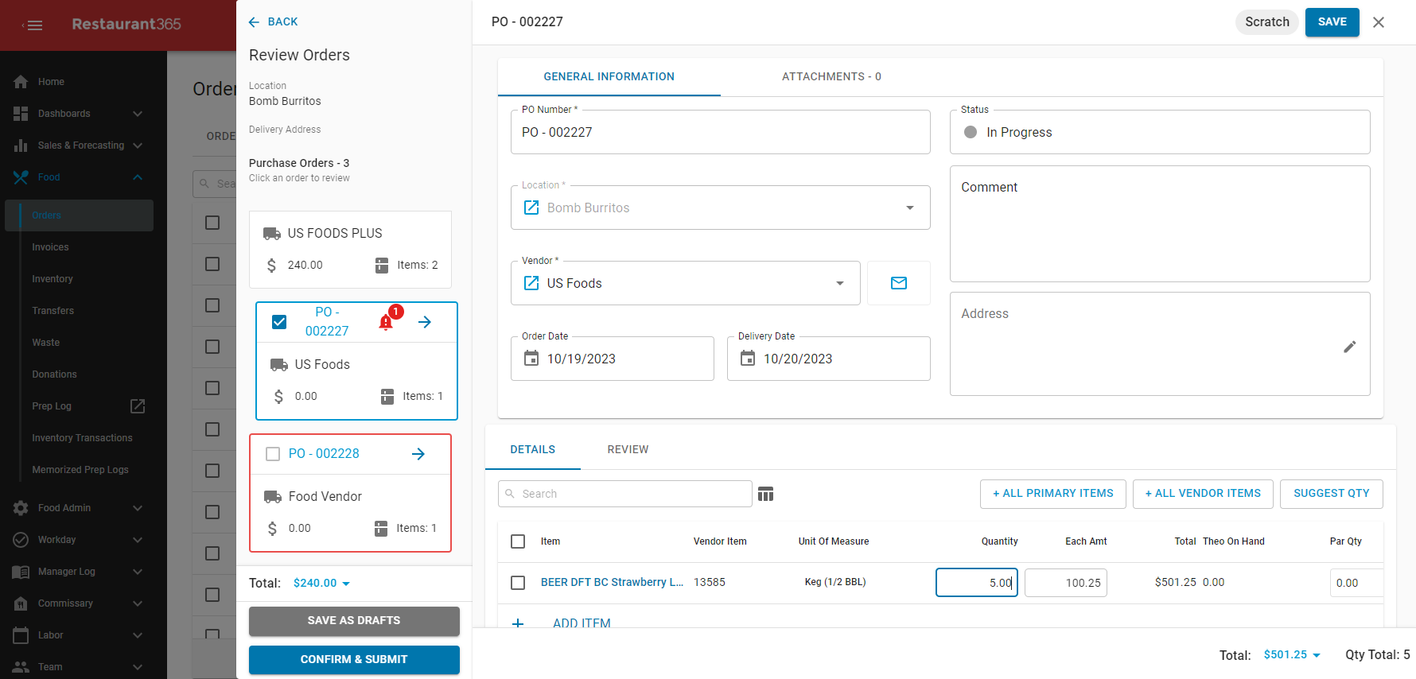Viewport: 1416px width, 679px height.
Task: Switch to the Attachments - 0 tab
Action: (831, 77)
